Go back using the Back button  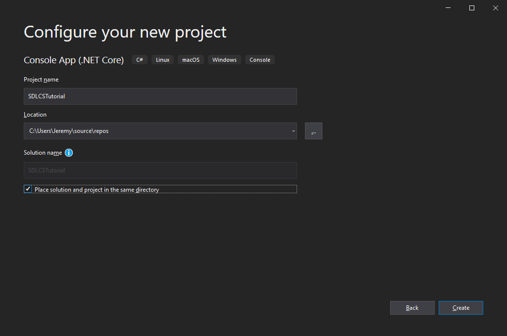412,308
